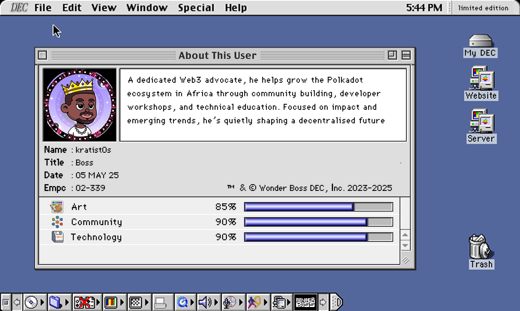Click the Technology floppy disk icon
Image resolution: width=520 pixels, height=311 pixels.
58,237
